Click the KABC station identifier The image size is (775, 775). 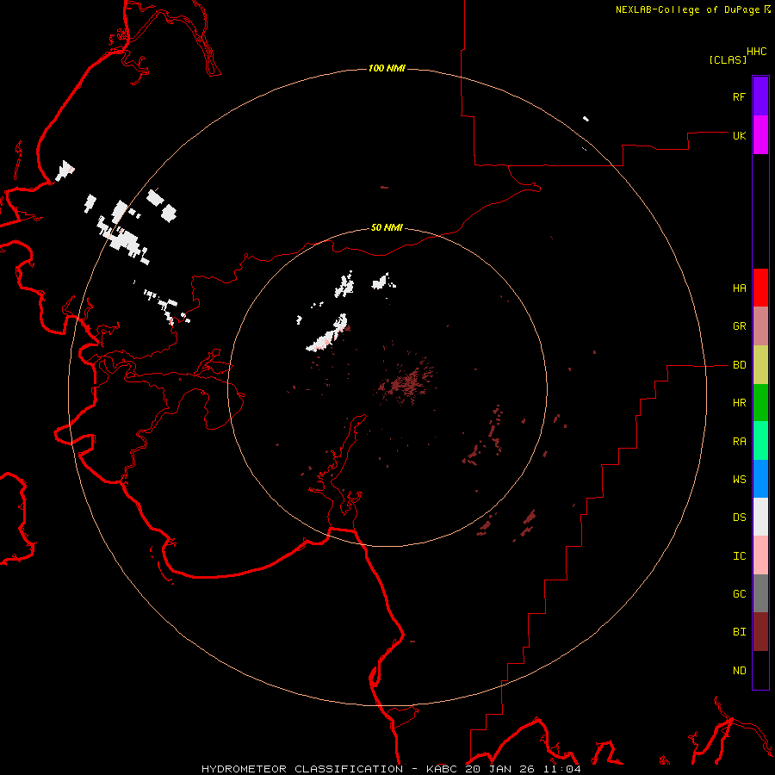[443, 769]
